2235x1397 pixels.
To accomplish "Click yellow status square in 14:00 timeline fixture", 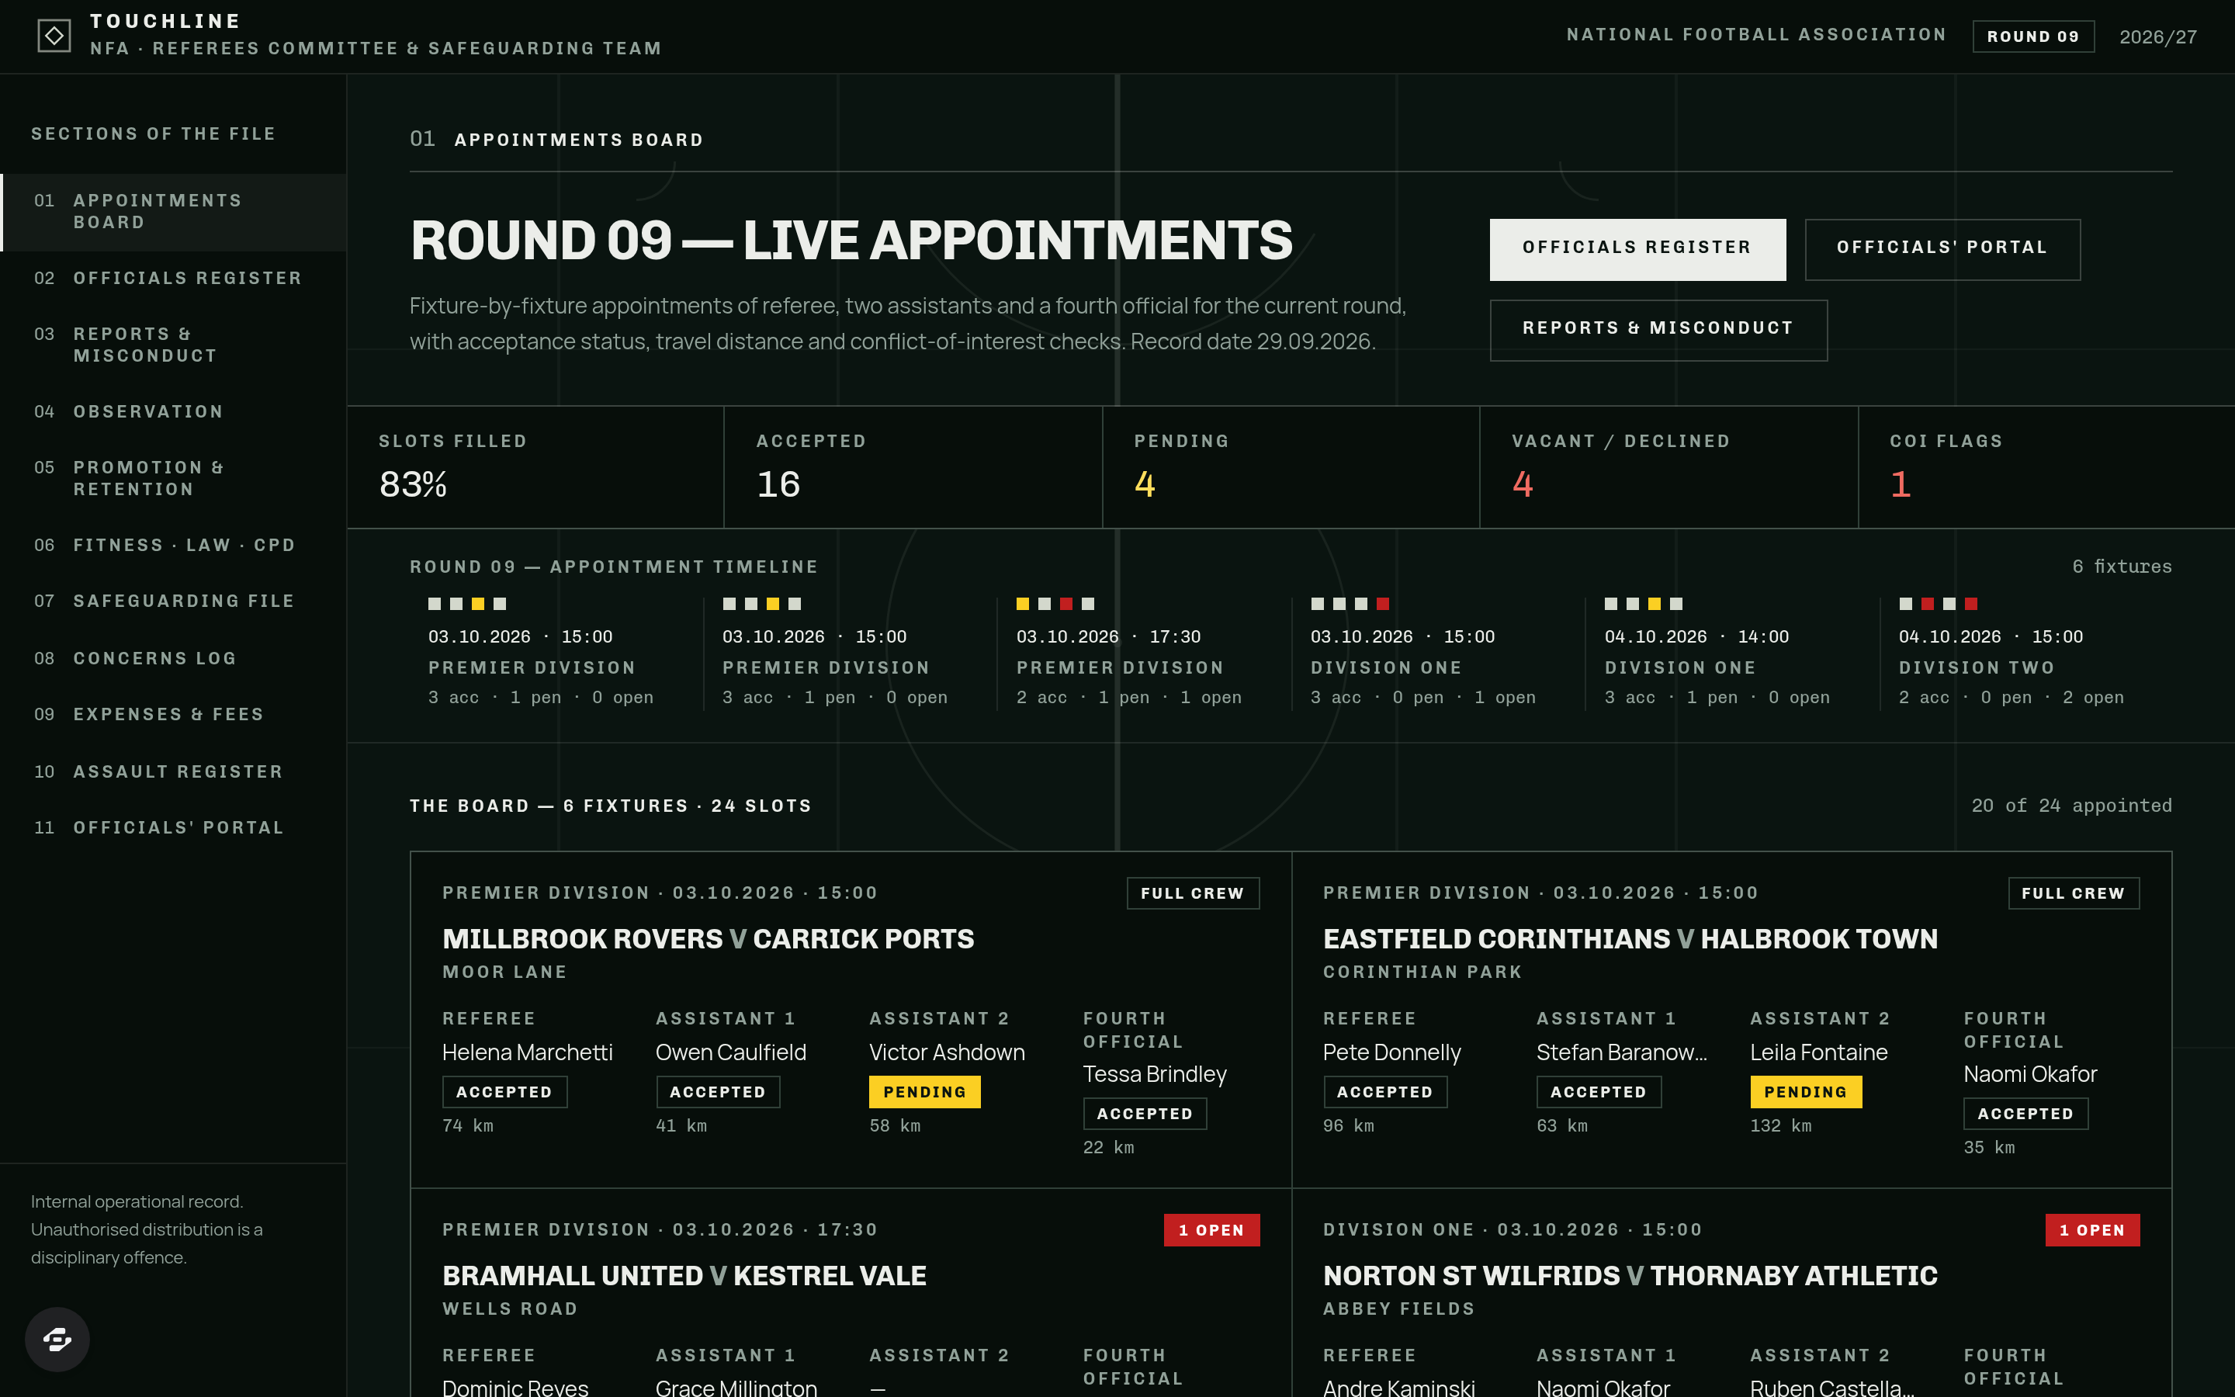I will pos(1654,603).
